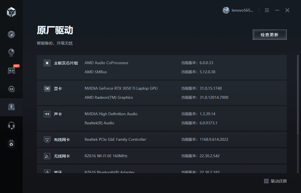The width and height of the screenshot is (301, 193).
Task: Click the 检查更新 button
Action: pyautogui.click(x=270, y=35)
